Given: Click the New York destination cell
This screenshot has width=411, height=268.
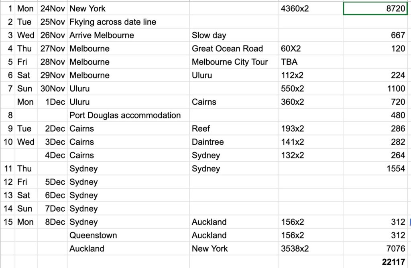Looking at the screenshot, I should point(210,248).
